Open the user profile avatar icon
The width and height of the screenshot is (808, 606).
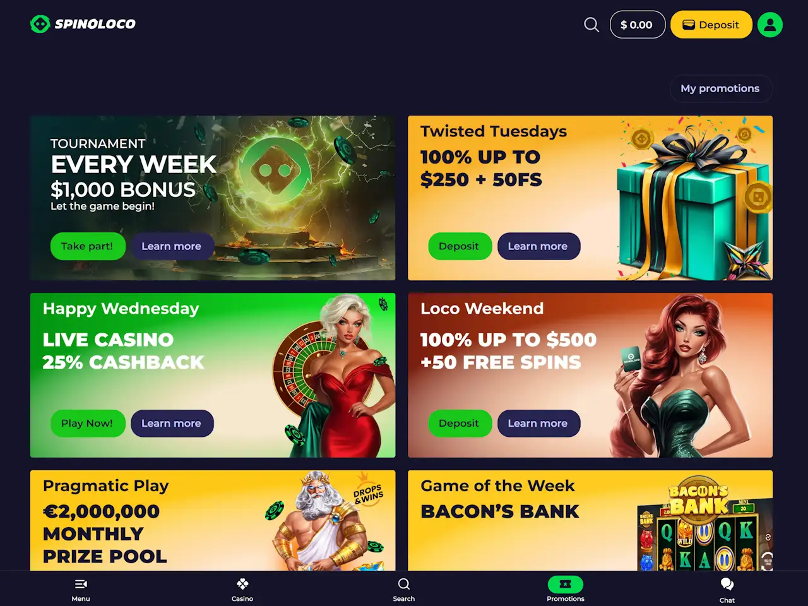click(x=770, y=25)
